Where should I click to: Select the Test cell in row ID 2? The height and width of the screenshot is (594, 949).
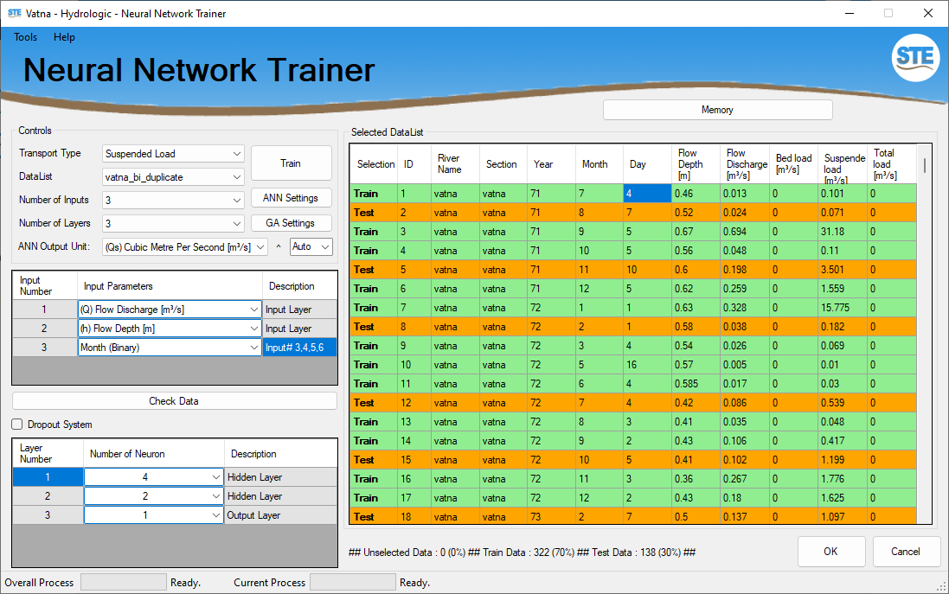click(374, 213)
